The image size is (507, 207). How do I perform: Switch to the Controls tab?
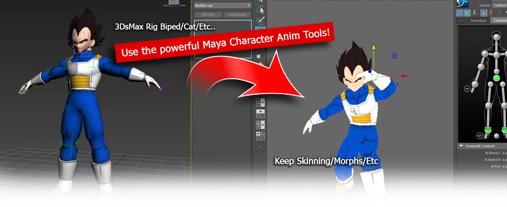(499, 20)
